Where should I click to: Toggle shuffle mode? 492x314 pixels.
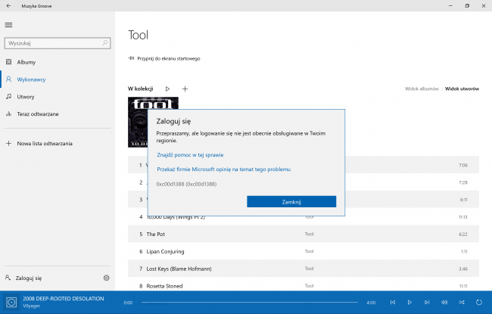(x=462, y=303)
